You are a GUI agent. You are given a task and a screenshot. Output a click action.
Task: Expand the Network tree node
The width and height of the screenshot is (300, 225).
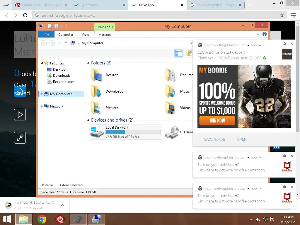(42, 106)
